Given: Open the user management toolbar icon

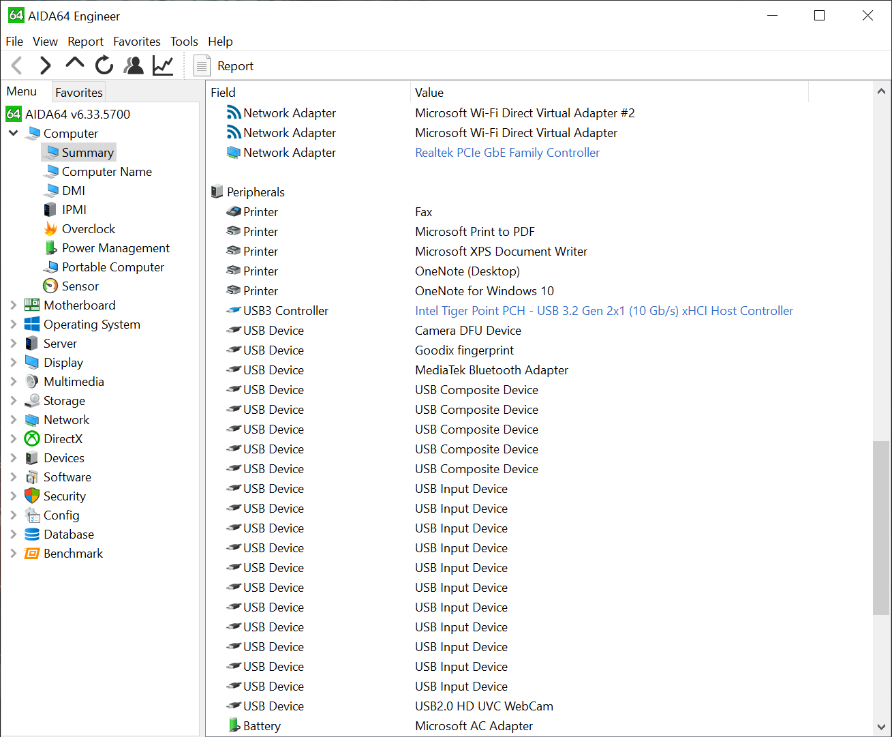Looking at the screenshot, I should pyautogui.click(x=134, y=65).
